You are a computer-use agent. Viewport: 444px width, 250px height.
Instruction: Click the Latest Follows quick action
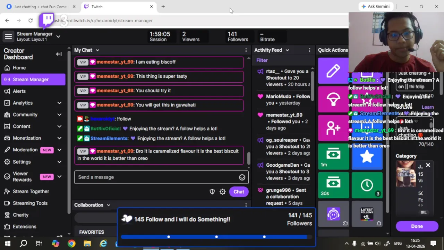point(367,214)
